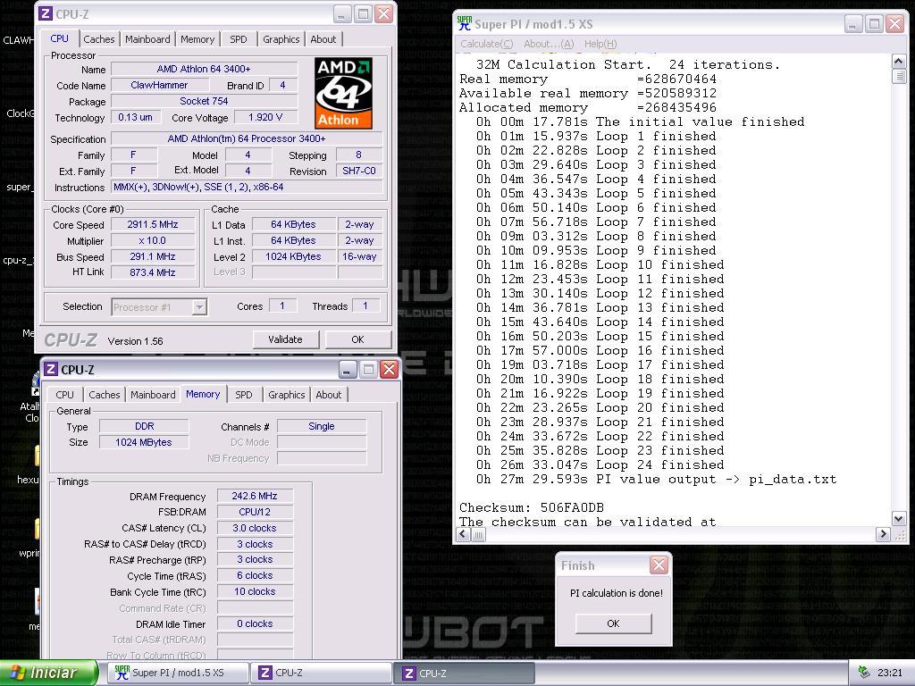This screenshot has width=915, height=686.
Task: Switch to Super PI taskbar button
Action: [178, 673]
